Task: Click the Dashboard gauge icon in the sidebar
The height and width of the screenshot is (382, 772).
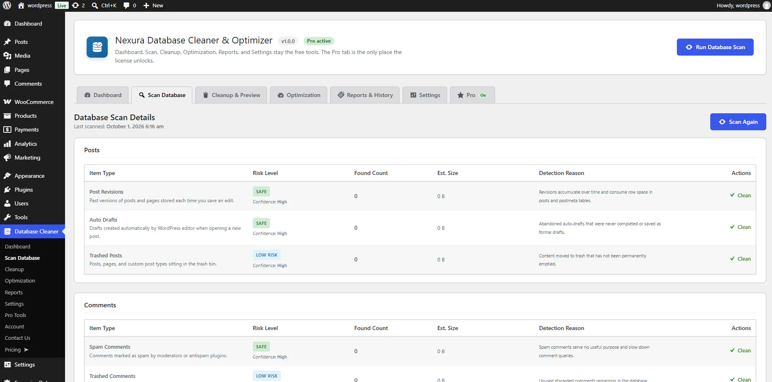Action: point(7,24)
